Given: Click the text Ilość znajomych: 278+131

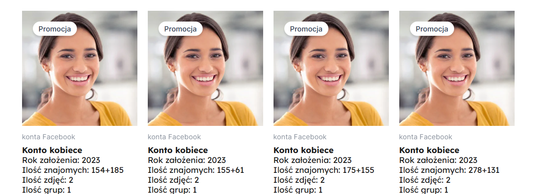Looking at the screenshot, I should [449, 170].
